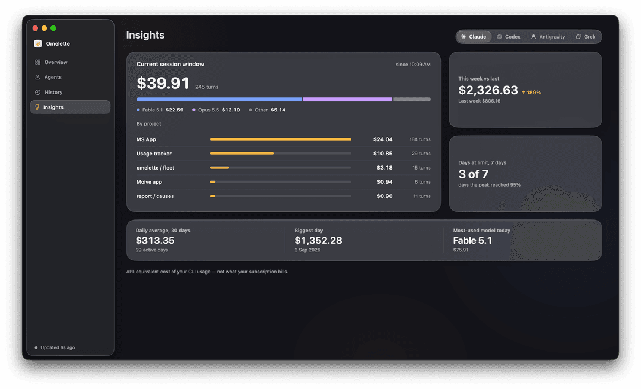Click the $2,326.63 weekly total
The height and width of the screenshot is (389, 641).
coord(488,90)
